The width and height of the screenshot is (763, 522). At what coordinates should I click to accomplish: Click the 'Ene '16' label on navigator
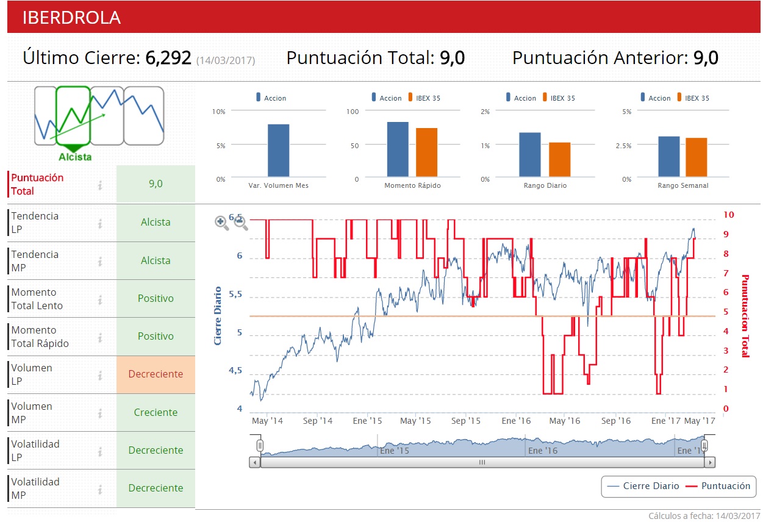point(543,451)
